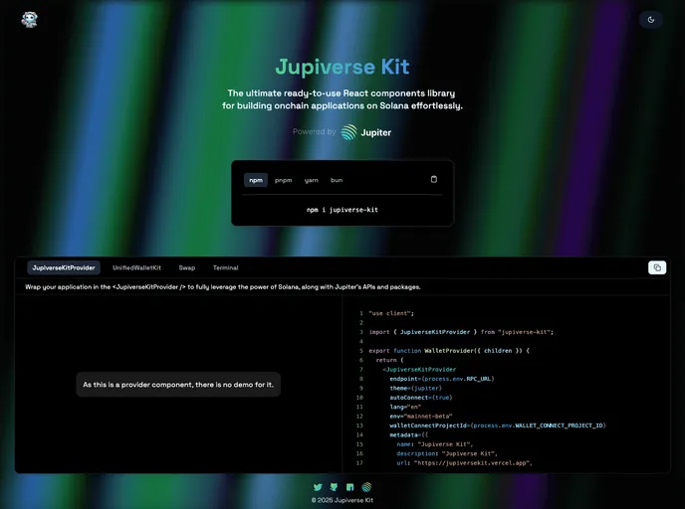Screen dimensions: 685x509
Task: Click the theme={jupiter} code line
Action: (416, 388)
